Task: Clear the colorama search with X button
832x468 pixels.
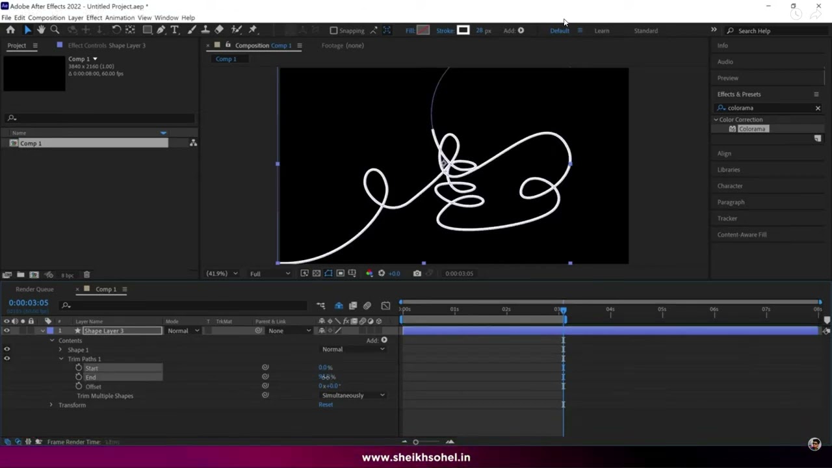Action: pos(818,108)
